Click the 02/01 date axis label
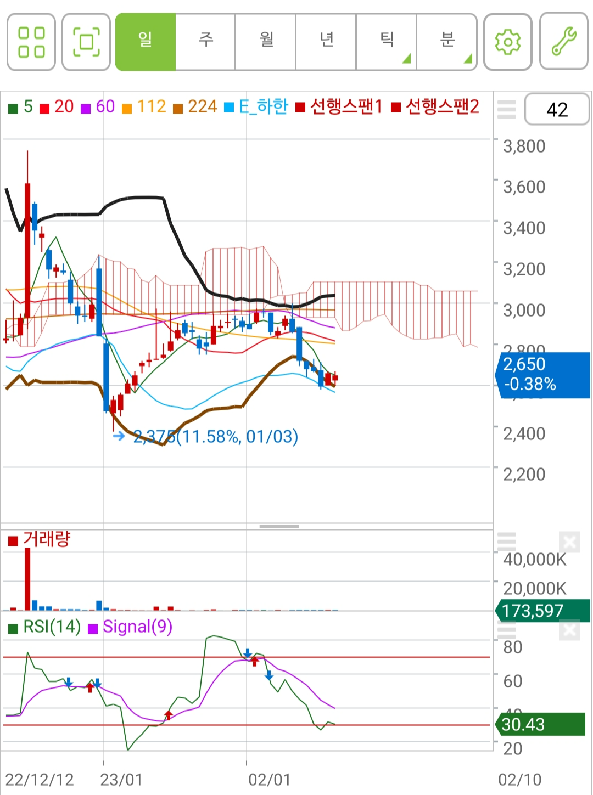The image size is (593, 795). (269, 780)
